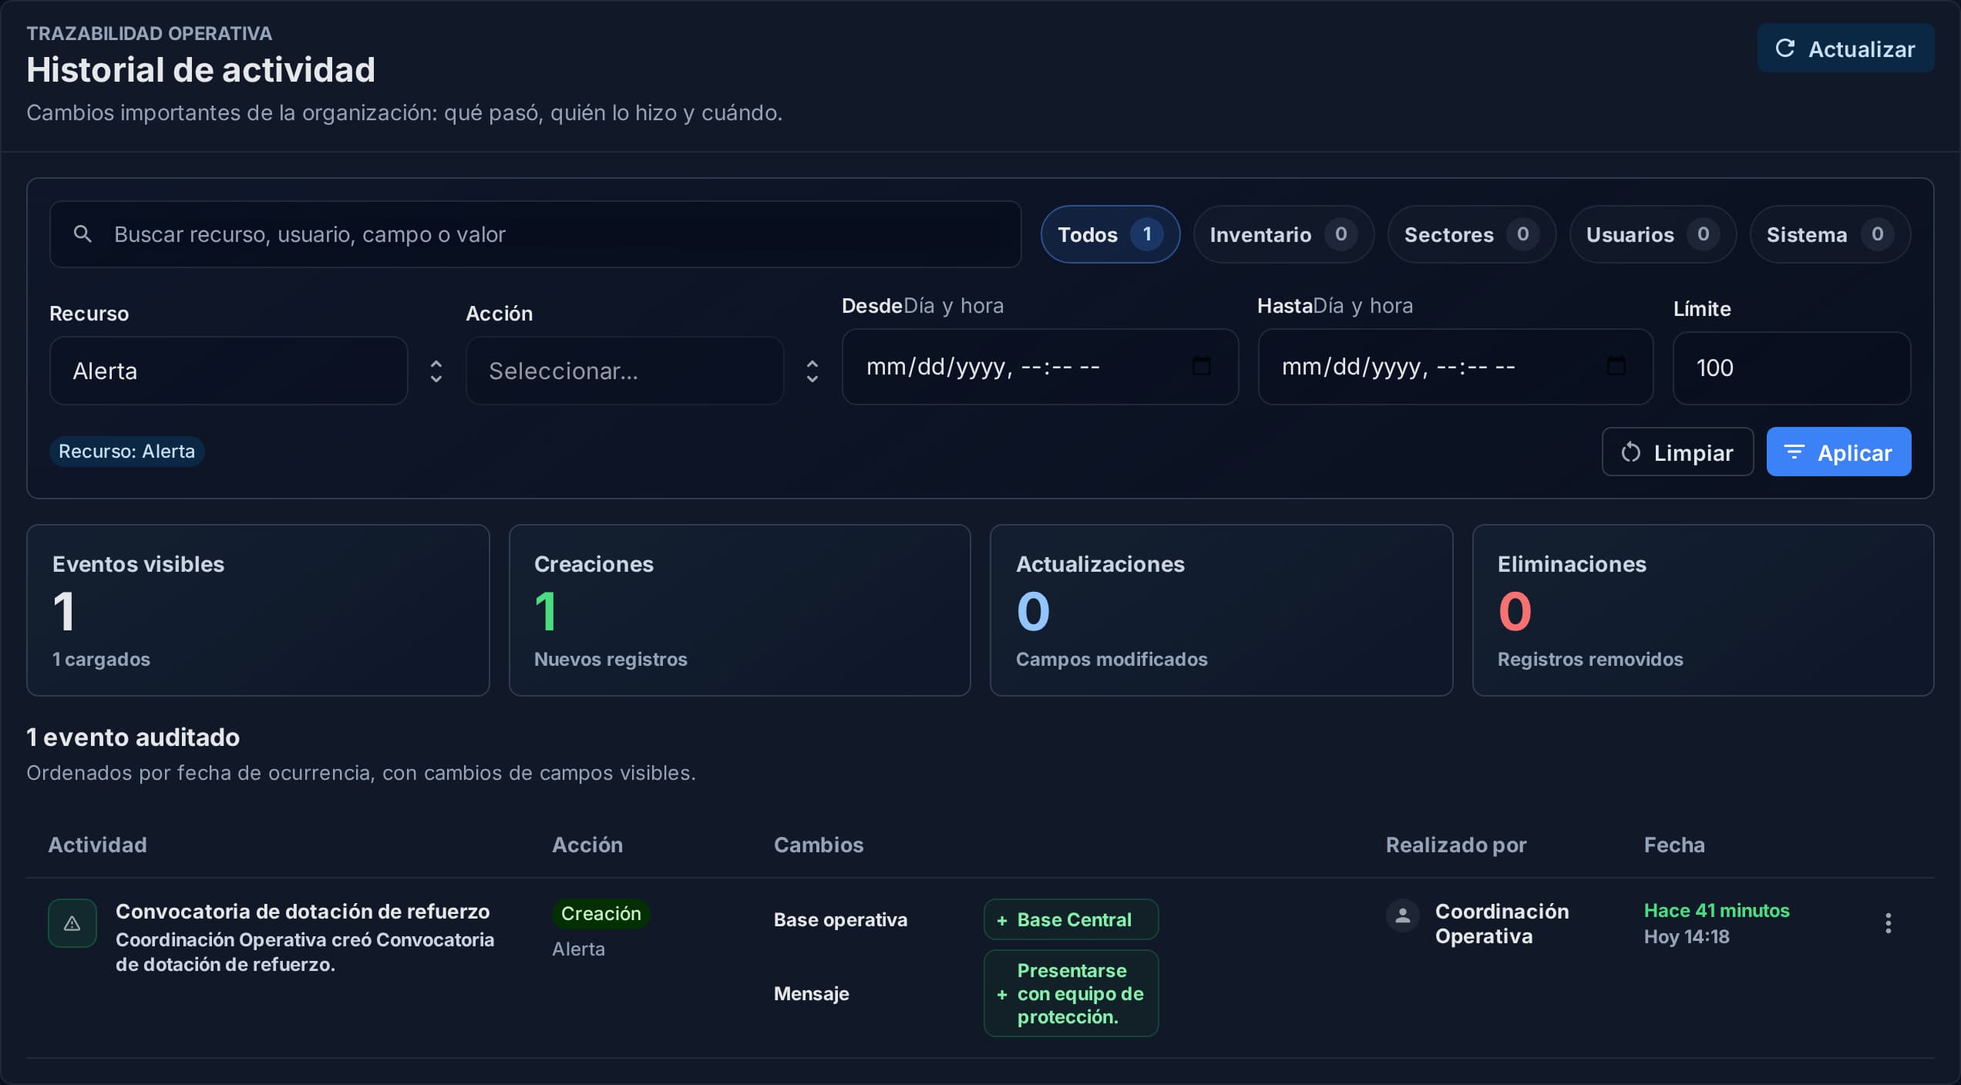Focus the Buscar recurso search field
The image size is (1961, 1085).
[535, 234]
